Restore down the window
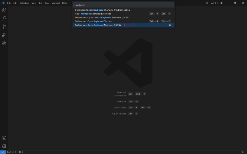The image size is (247, 154). [x=235, y=3]
